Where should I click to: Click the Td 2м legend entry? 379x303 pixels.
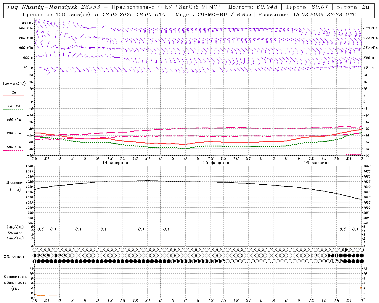point(14,106)
